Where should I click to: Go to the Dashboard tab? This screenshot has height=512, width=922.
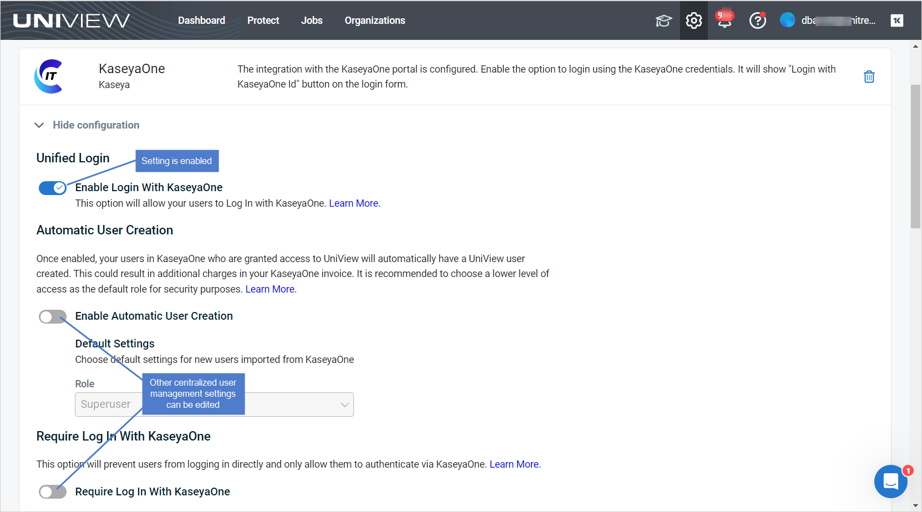[201, 21]
